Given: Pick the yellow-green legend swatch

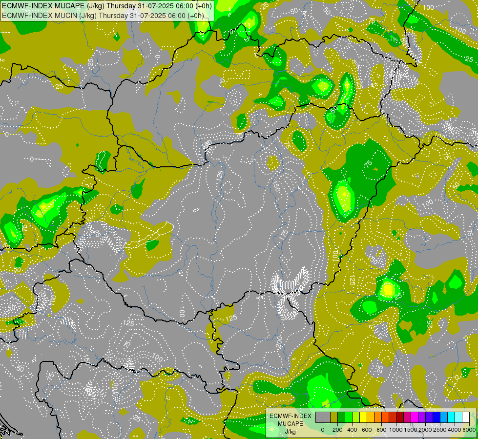Looking at the screenshot, I should pos(356,417).
